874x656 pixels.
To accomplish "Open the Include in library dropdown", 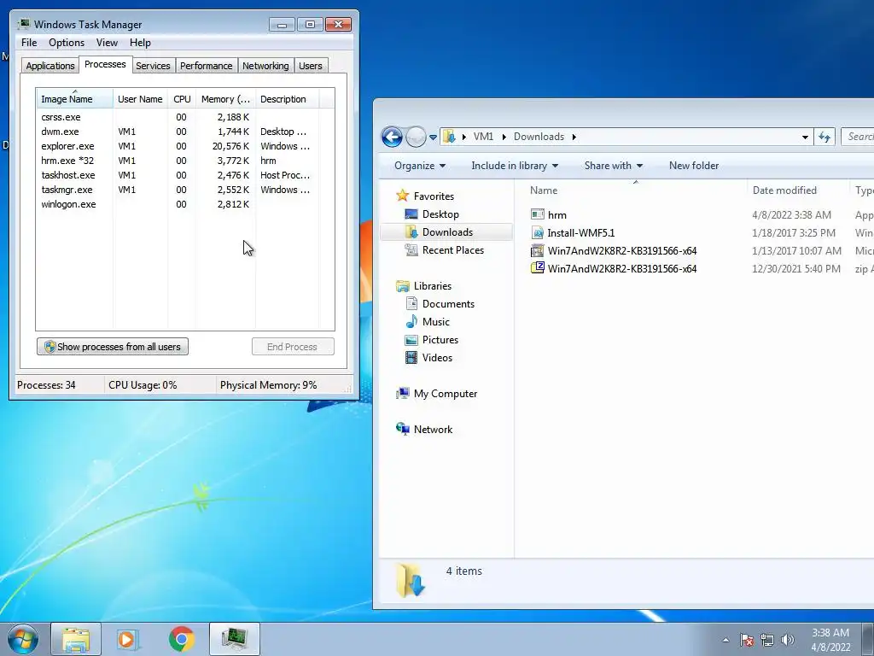I will [x=515, y=166].
